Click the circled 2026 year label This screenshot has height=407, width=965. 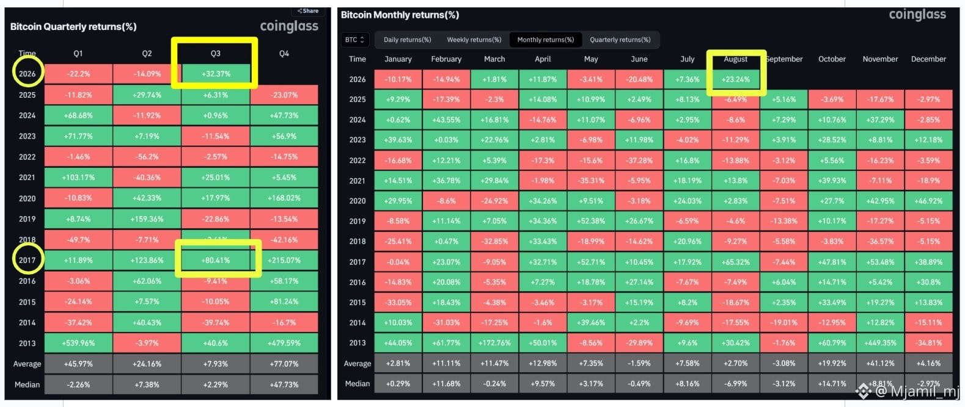[x=27, y=74]
